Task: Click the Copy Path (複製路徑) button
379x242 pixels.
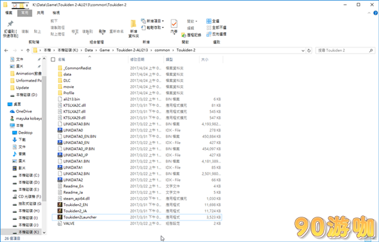Action: (57, 28)
